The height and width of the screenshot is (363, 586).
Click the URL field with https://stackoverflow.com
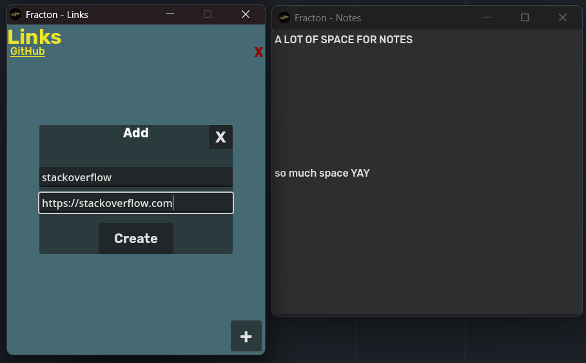click(x=135, y=203)
